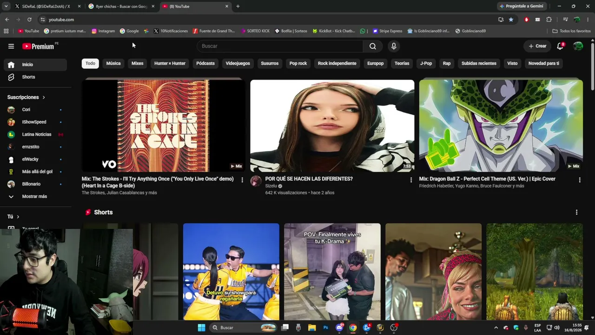Open the Chrome apps grid shortcut
Image resolution: width=595 pixels, height=335 pixels.
[x=6, y=31]
